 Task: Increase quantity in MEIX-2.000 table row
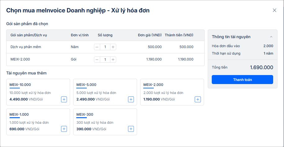[x=113, y=60]
